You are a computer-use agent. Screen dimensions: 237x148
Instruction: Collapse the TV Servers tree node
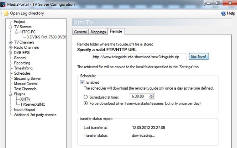click(x=11, y=27)
